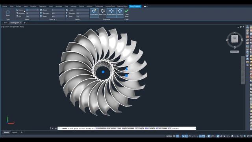Toggle snap mode in status bar
This screenshot has width=252, height=142.
point(178,136)
